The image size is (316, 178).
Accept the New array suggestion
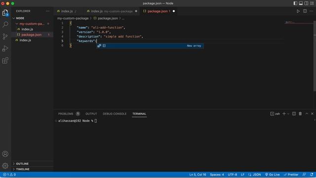point(150,46)
